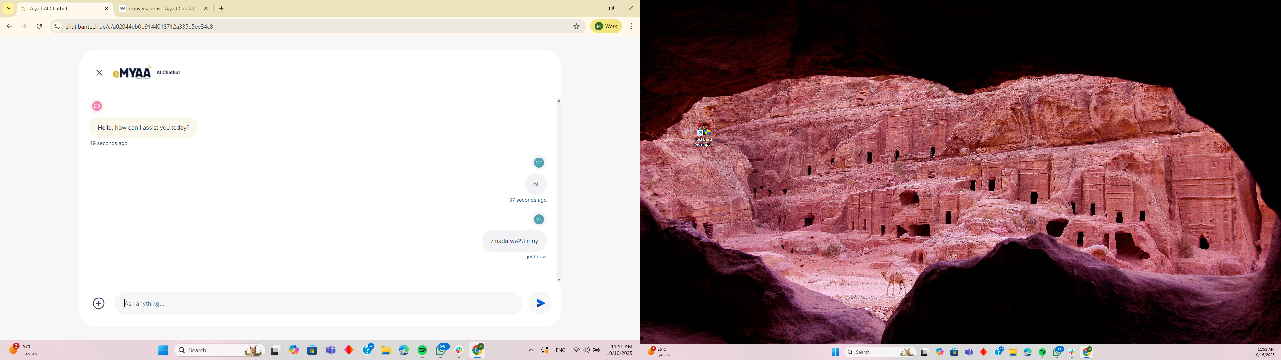Focus the Ask anything message field

pos(318,303)
